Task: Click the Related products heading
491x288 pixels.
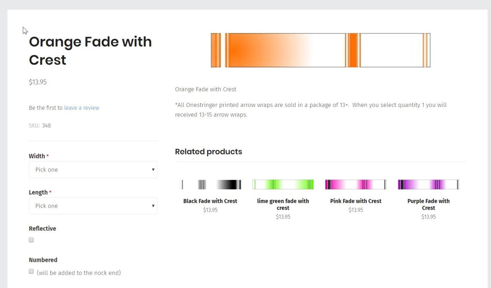Action: tap(208, 152)
